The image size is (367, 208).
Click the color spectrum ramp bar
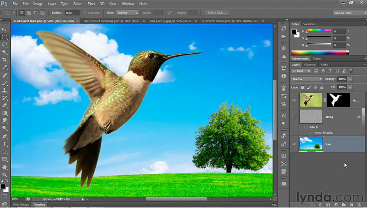tap(320, 52)
